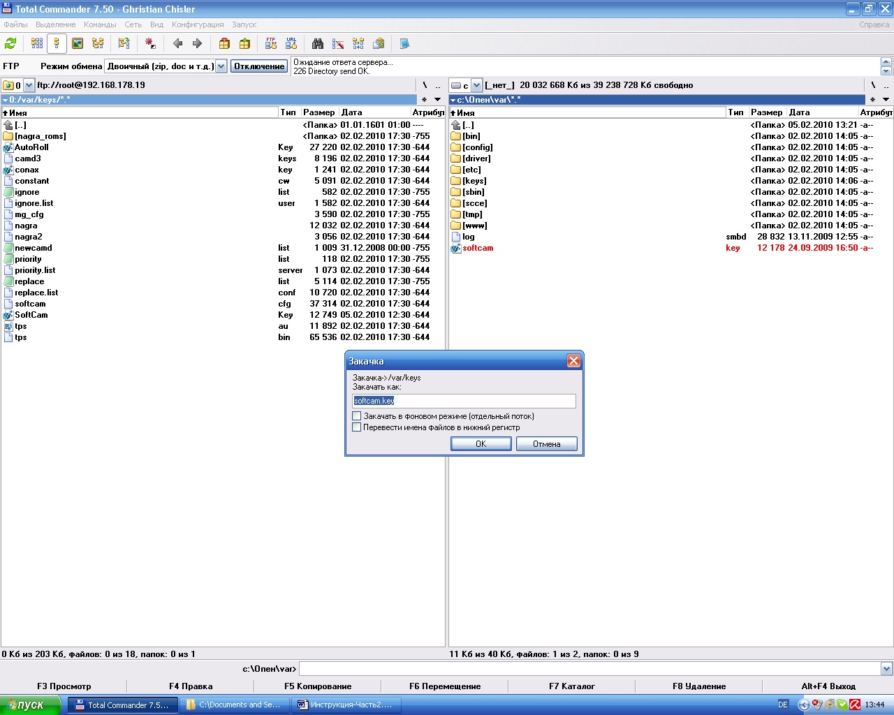Enable convert file names to lowercase checkbox
This screenshot has height=715, width=894.
357,427
